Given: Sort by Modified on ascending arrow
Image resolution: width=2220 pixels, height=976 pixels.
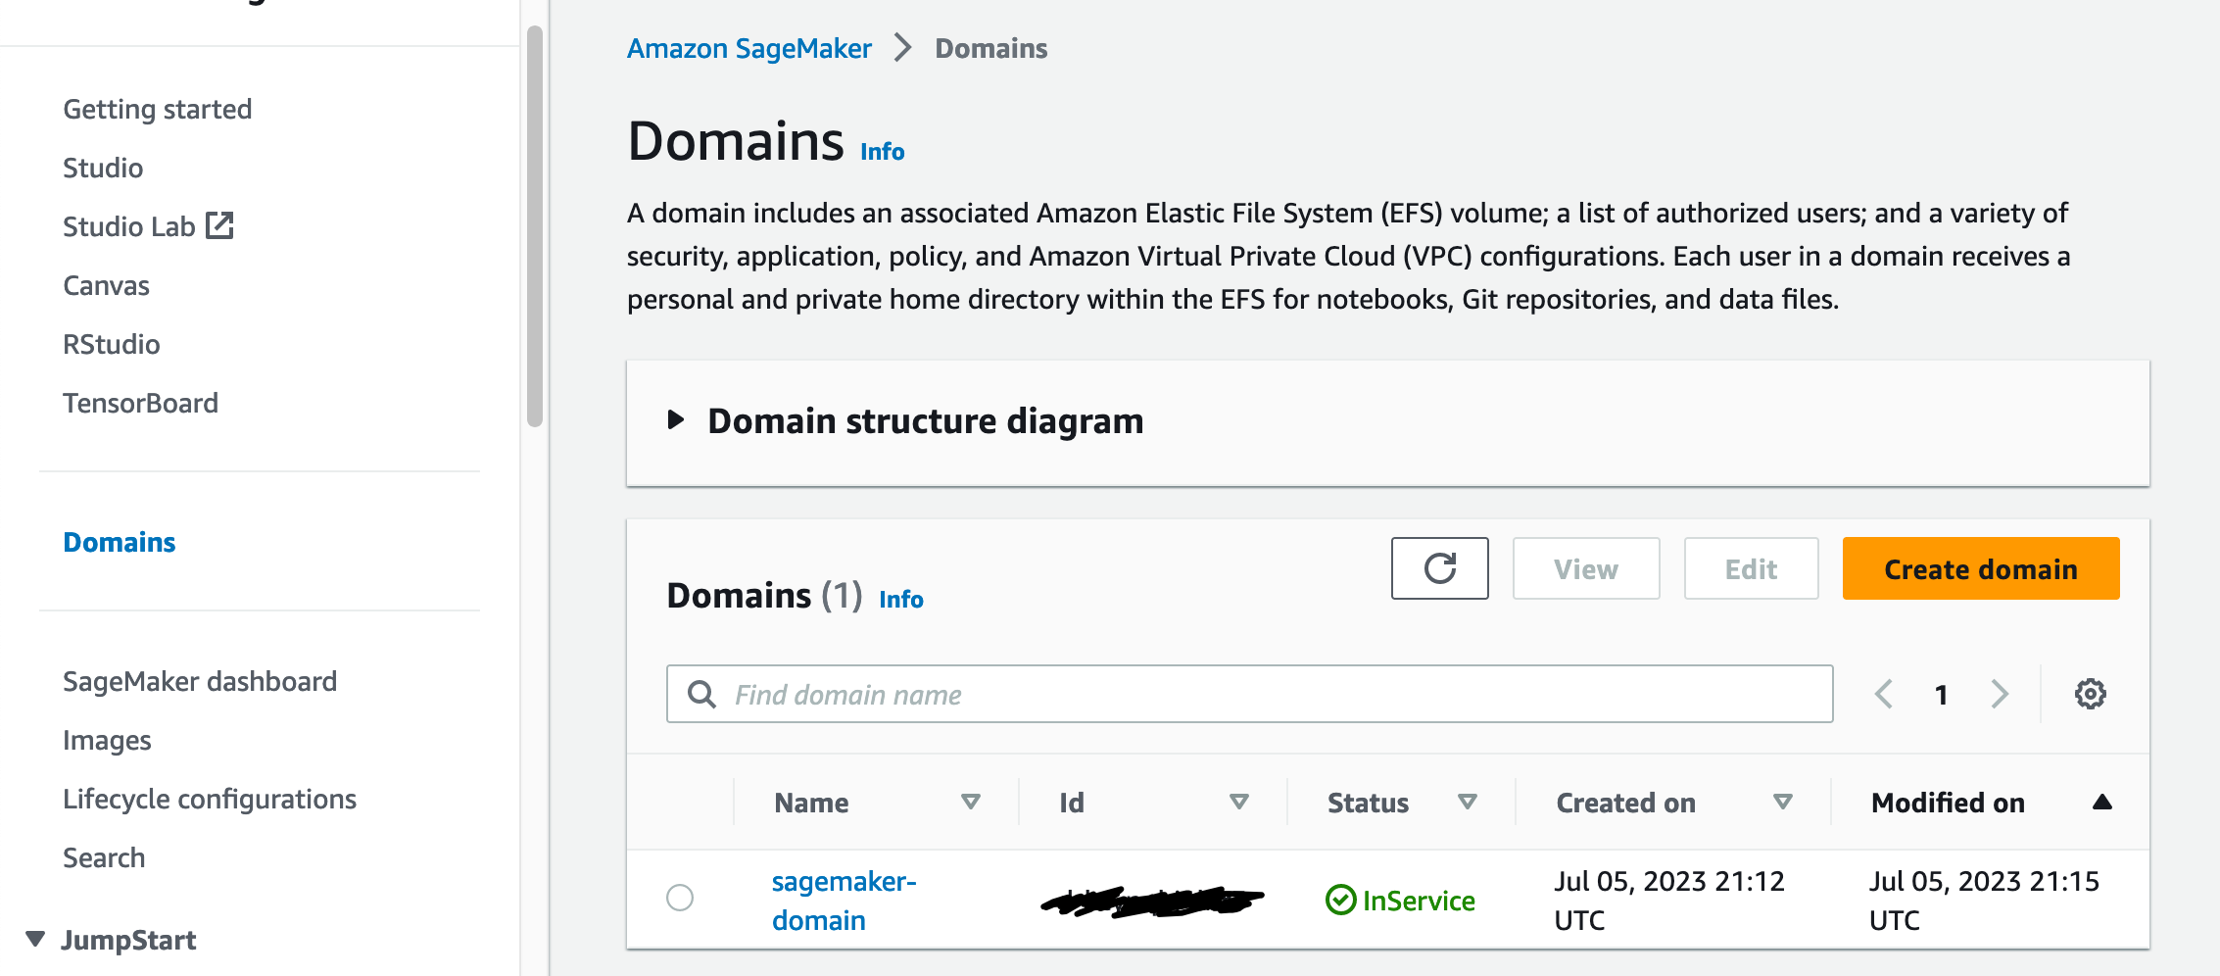Looking at the screenshot, I should [x=2101, y=803].
